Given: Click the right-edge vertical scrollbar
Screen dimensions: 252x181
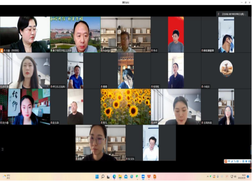Looking at the screenshot, I should [x=251, y=150].
